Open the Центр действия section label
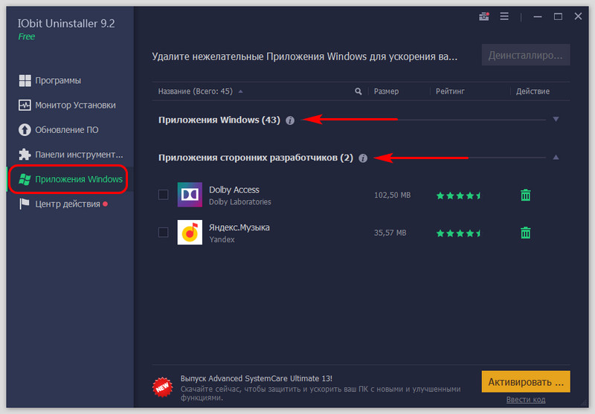The width and height of the screenshot is (595, 414). click(68, 204)
